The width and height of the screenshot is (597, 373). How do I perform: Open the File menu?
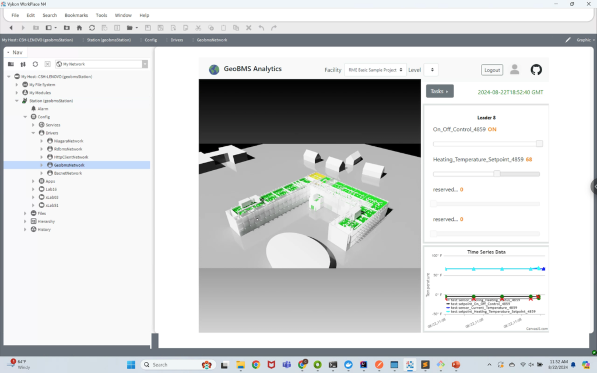pyautogui.click(x=15, y=15)
